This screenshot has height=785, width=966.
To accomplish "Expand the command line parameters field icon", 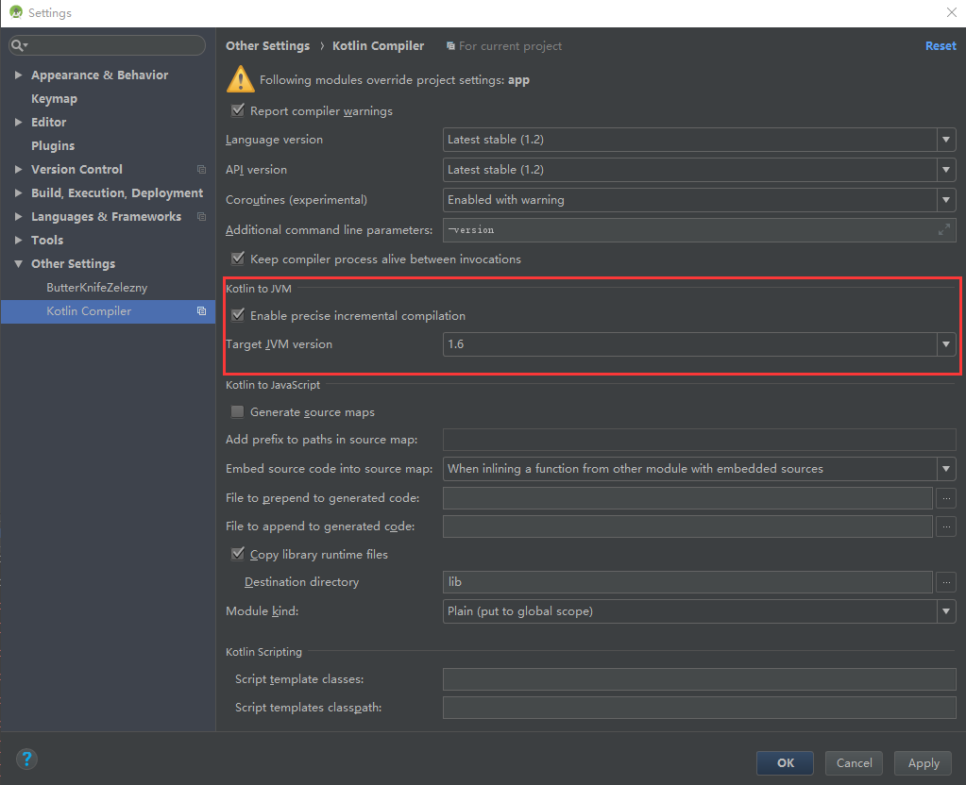I will click(x=944, y=229).
